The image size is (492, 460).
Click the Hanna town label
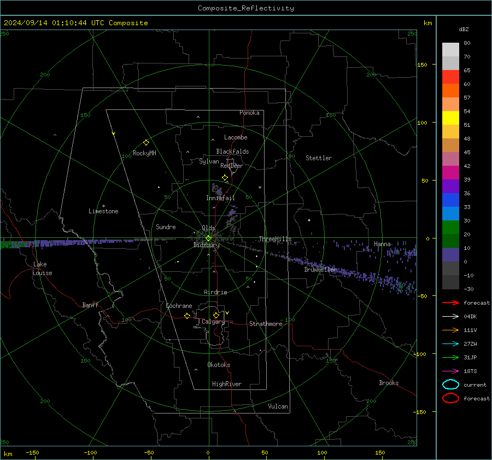[x=382, y=244]
